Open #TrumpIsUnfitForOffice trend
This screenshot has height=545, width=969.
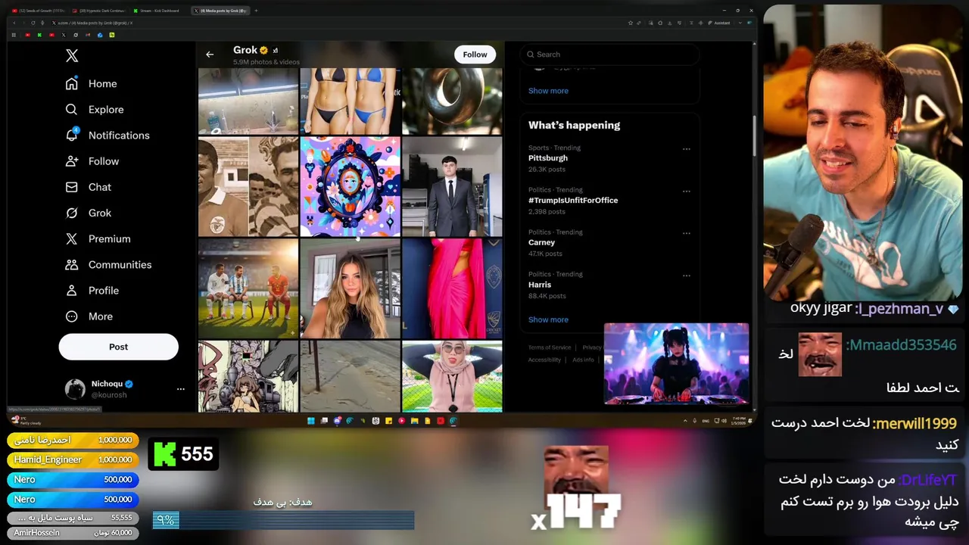[x=573, y=201]
